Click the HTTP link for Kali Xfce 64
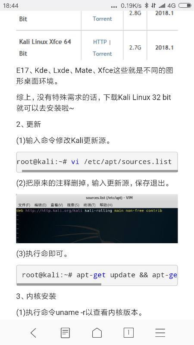The width and height of the screenshot is (194, 345). (x=100, y=42)
